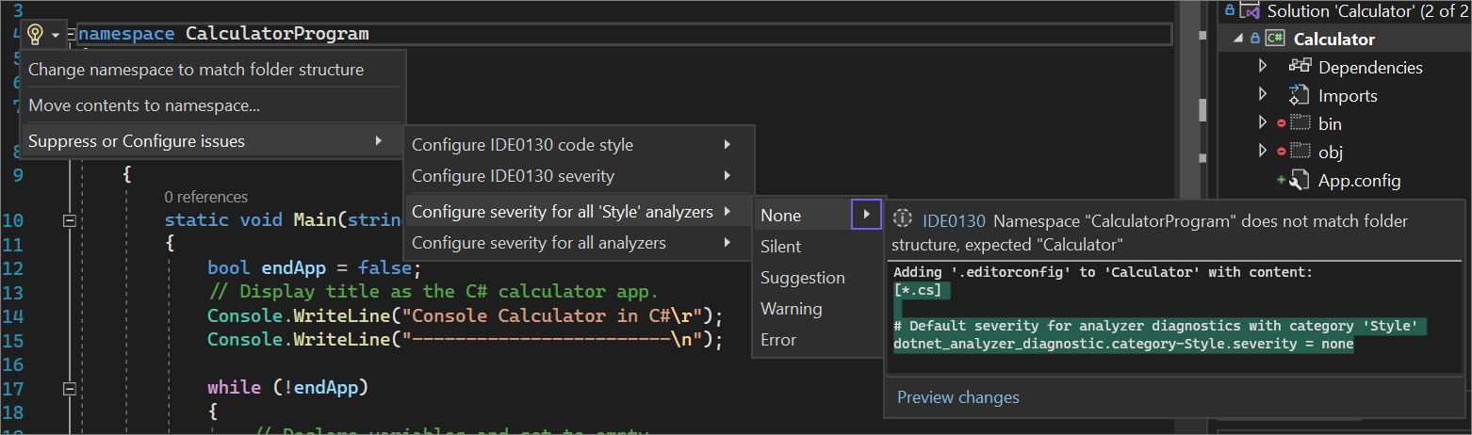Open the dropdown arrow beside the lightbulb
Screen dimensions: 1472x435
[x=56, y=35]
